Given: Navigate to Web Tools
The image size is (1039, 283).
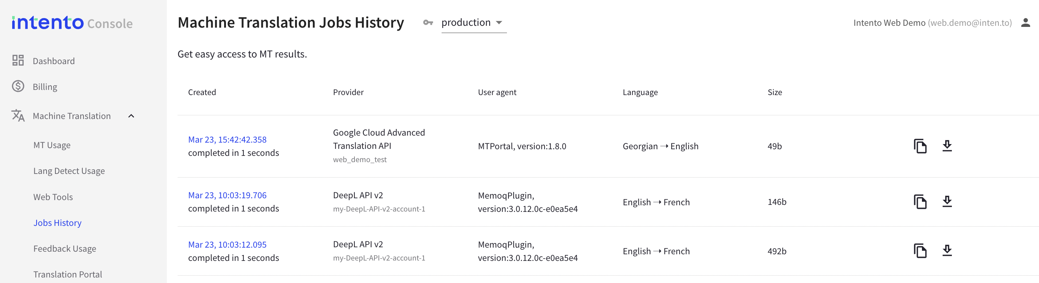Looking at the screenshot, I should pos(53,197).
